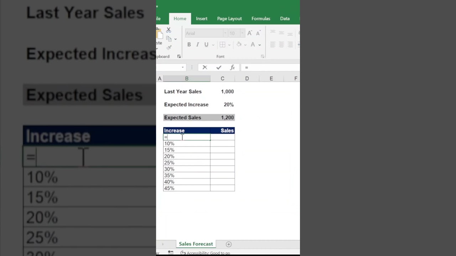This screenshot has height=256, width=456.
Task: Click the macro record icon in status bar
Action: (171, 253)
